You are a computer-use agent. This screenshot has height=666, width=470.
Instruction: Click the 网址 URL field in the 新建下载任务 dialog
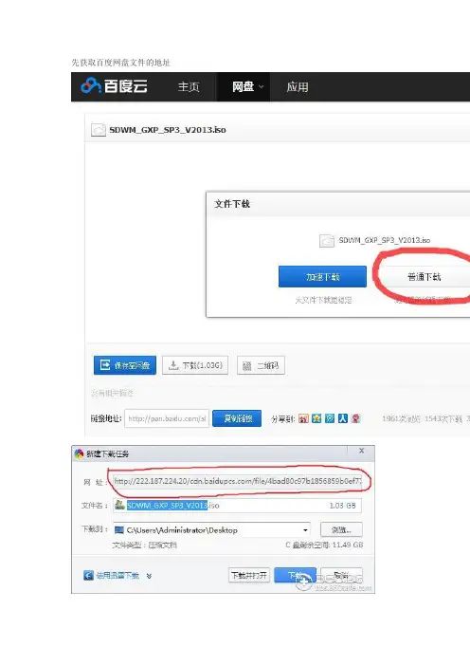coord(237,482)
